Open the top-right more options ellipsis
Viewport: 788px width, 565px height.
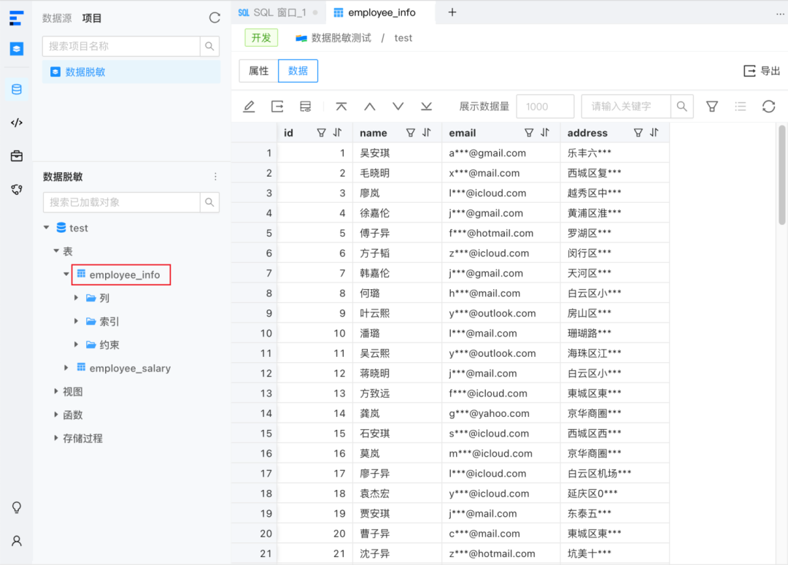[780, 15]
